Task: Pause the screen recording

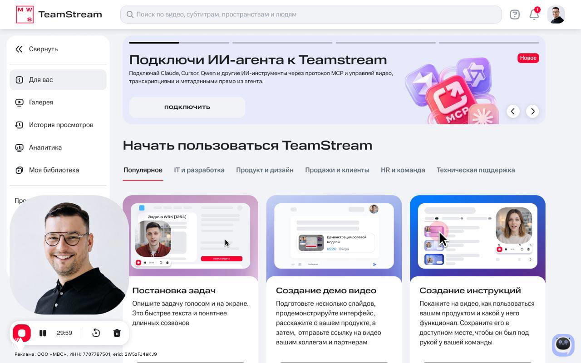Action: (x=43, y=333)
